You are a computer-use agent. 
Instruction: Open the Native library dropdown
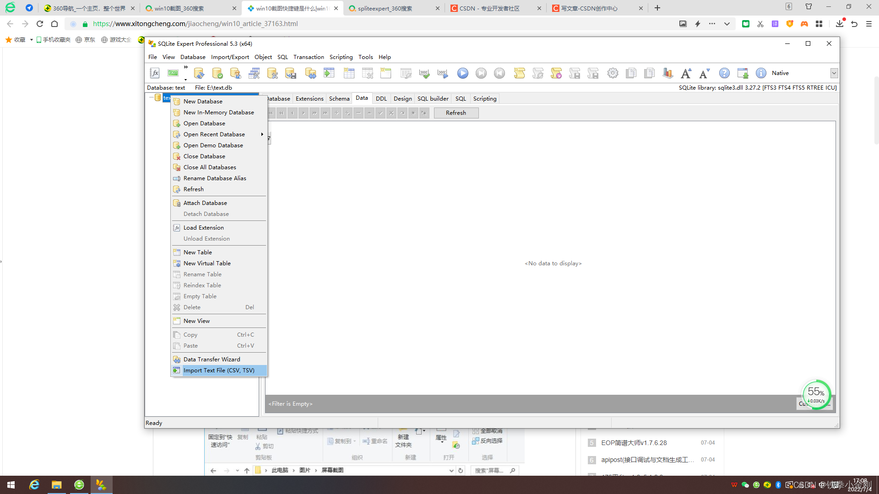pyautogui.click(x=834, y=73)
